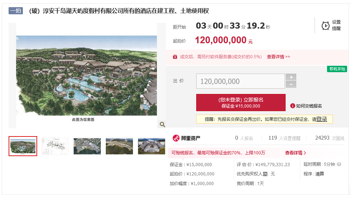Click the 阿里资产 logo icon

(x=176, y=138)
